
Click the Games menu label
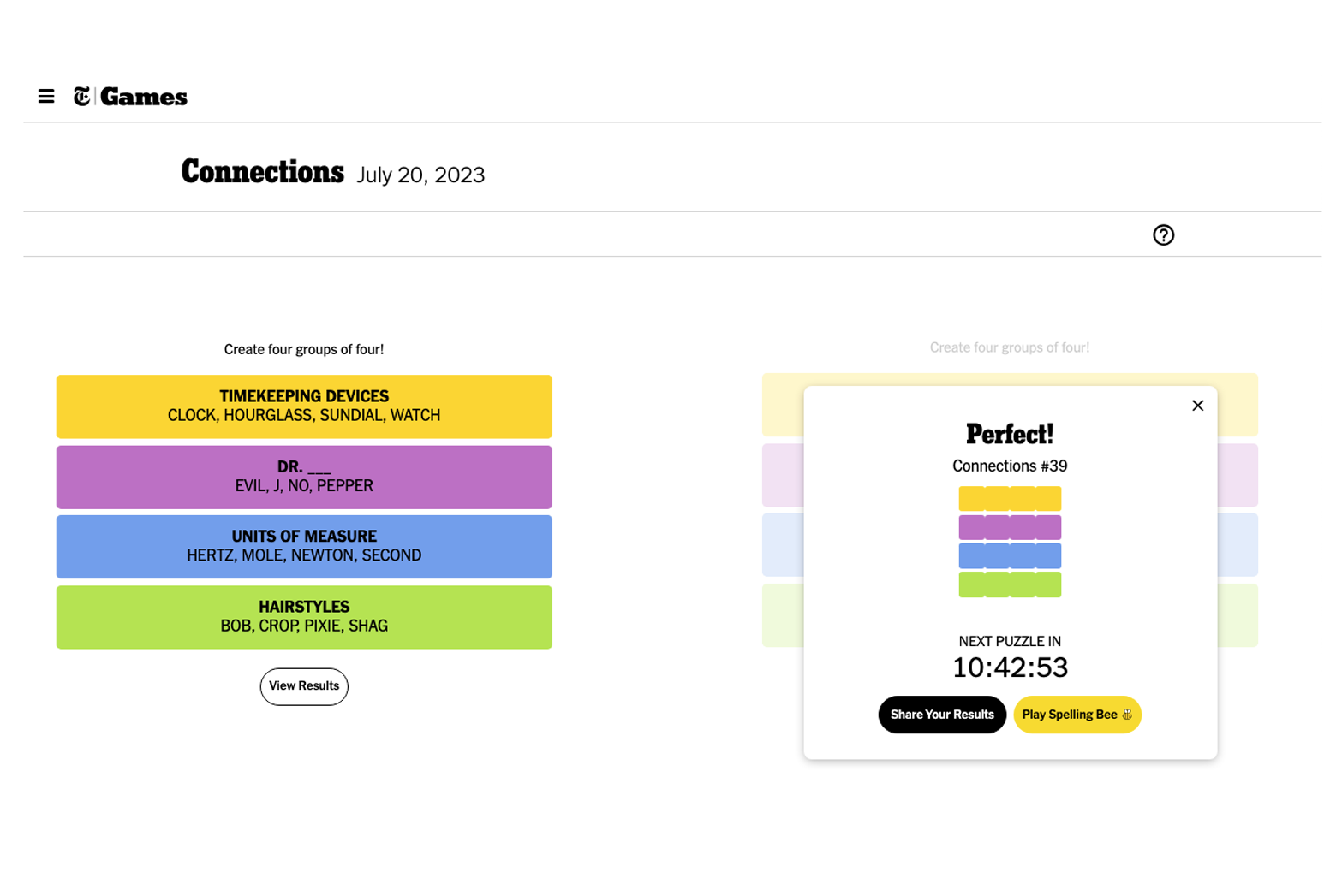click(x=143, y=96)
